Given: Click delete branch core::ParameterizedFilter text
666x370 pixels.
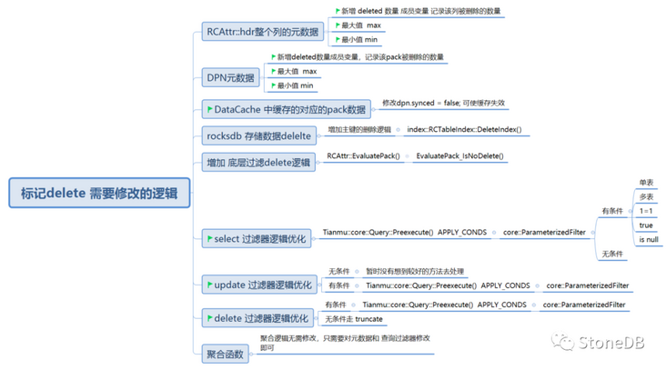Looking at the screenshot, I should [x=584, y=305].
